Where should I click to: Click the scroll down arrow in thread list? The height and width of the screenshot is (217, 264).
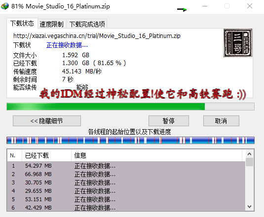(250, 207)
